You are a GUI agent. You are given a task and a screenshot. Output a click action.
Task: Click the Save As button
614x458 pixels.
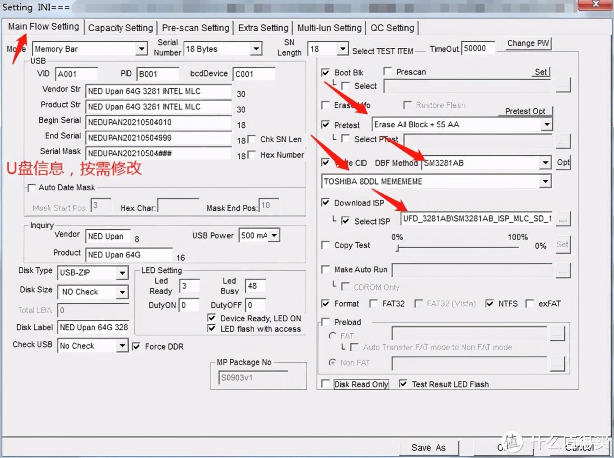point(428,448)
